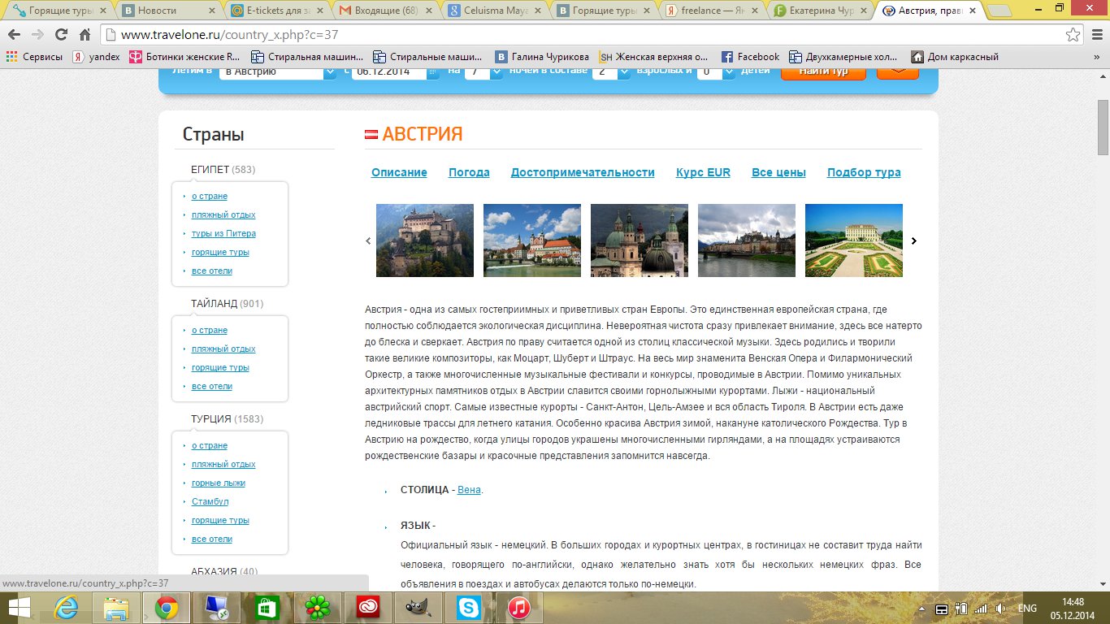The width and height of the screenshot is (1110, 624).
Task: Switch to the freelance Yandex tab
Action: coord(713,11)
